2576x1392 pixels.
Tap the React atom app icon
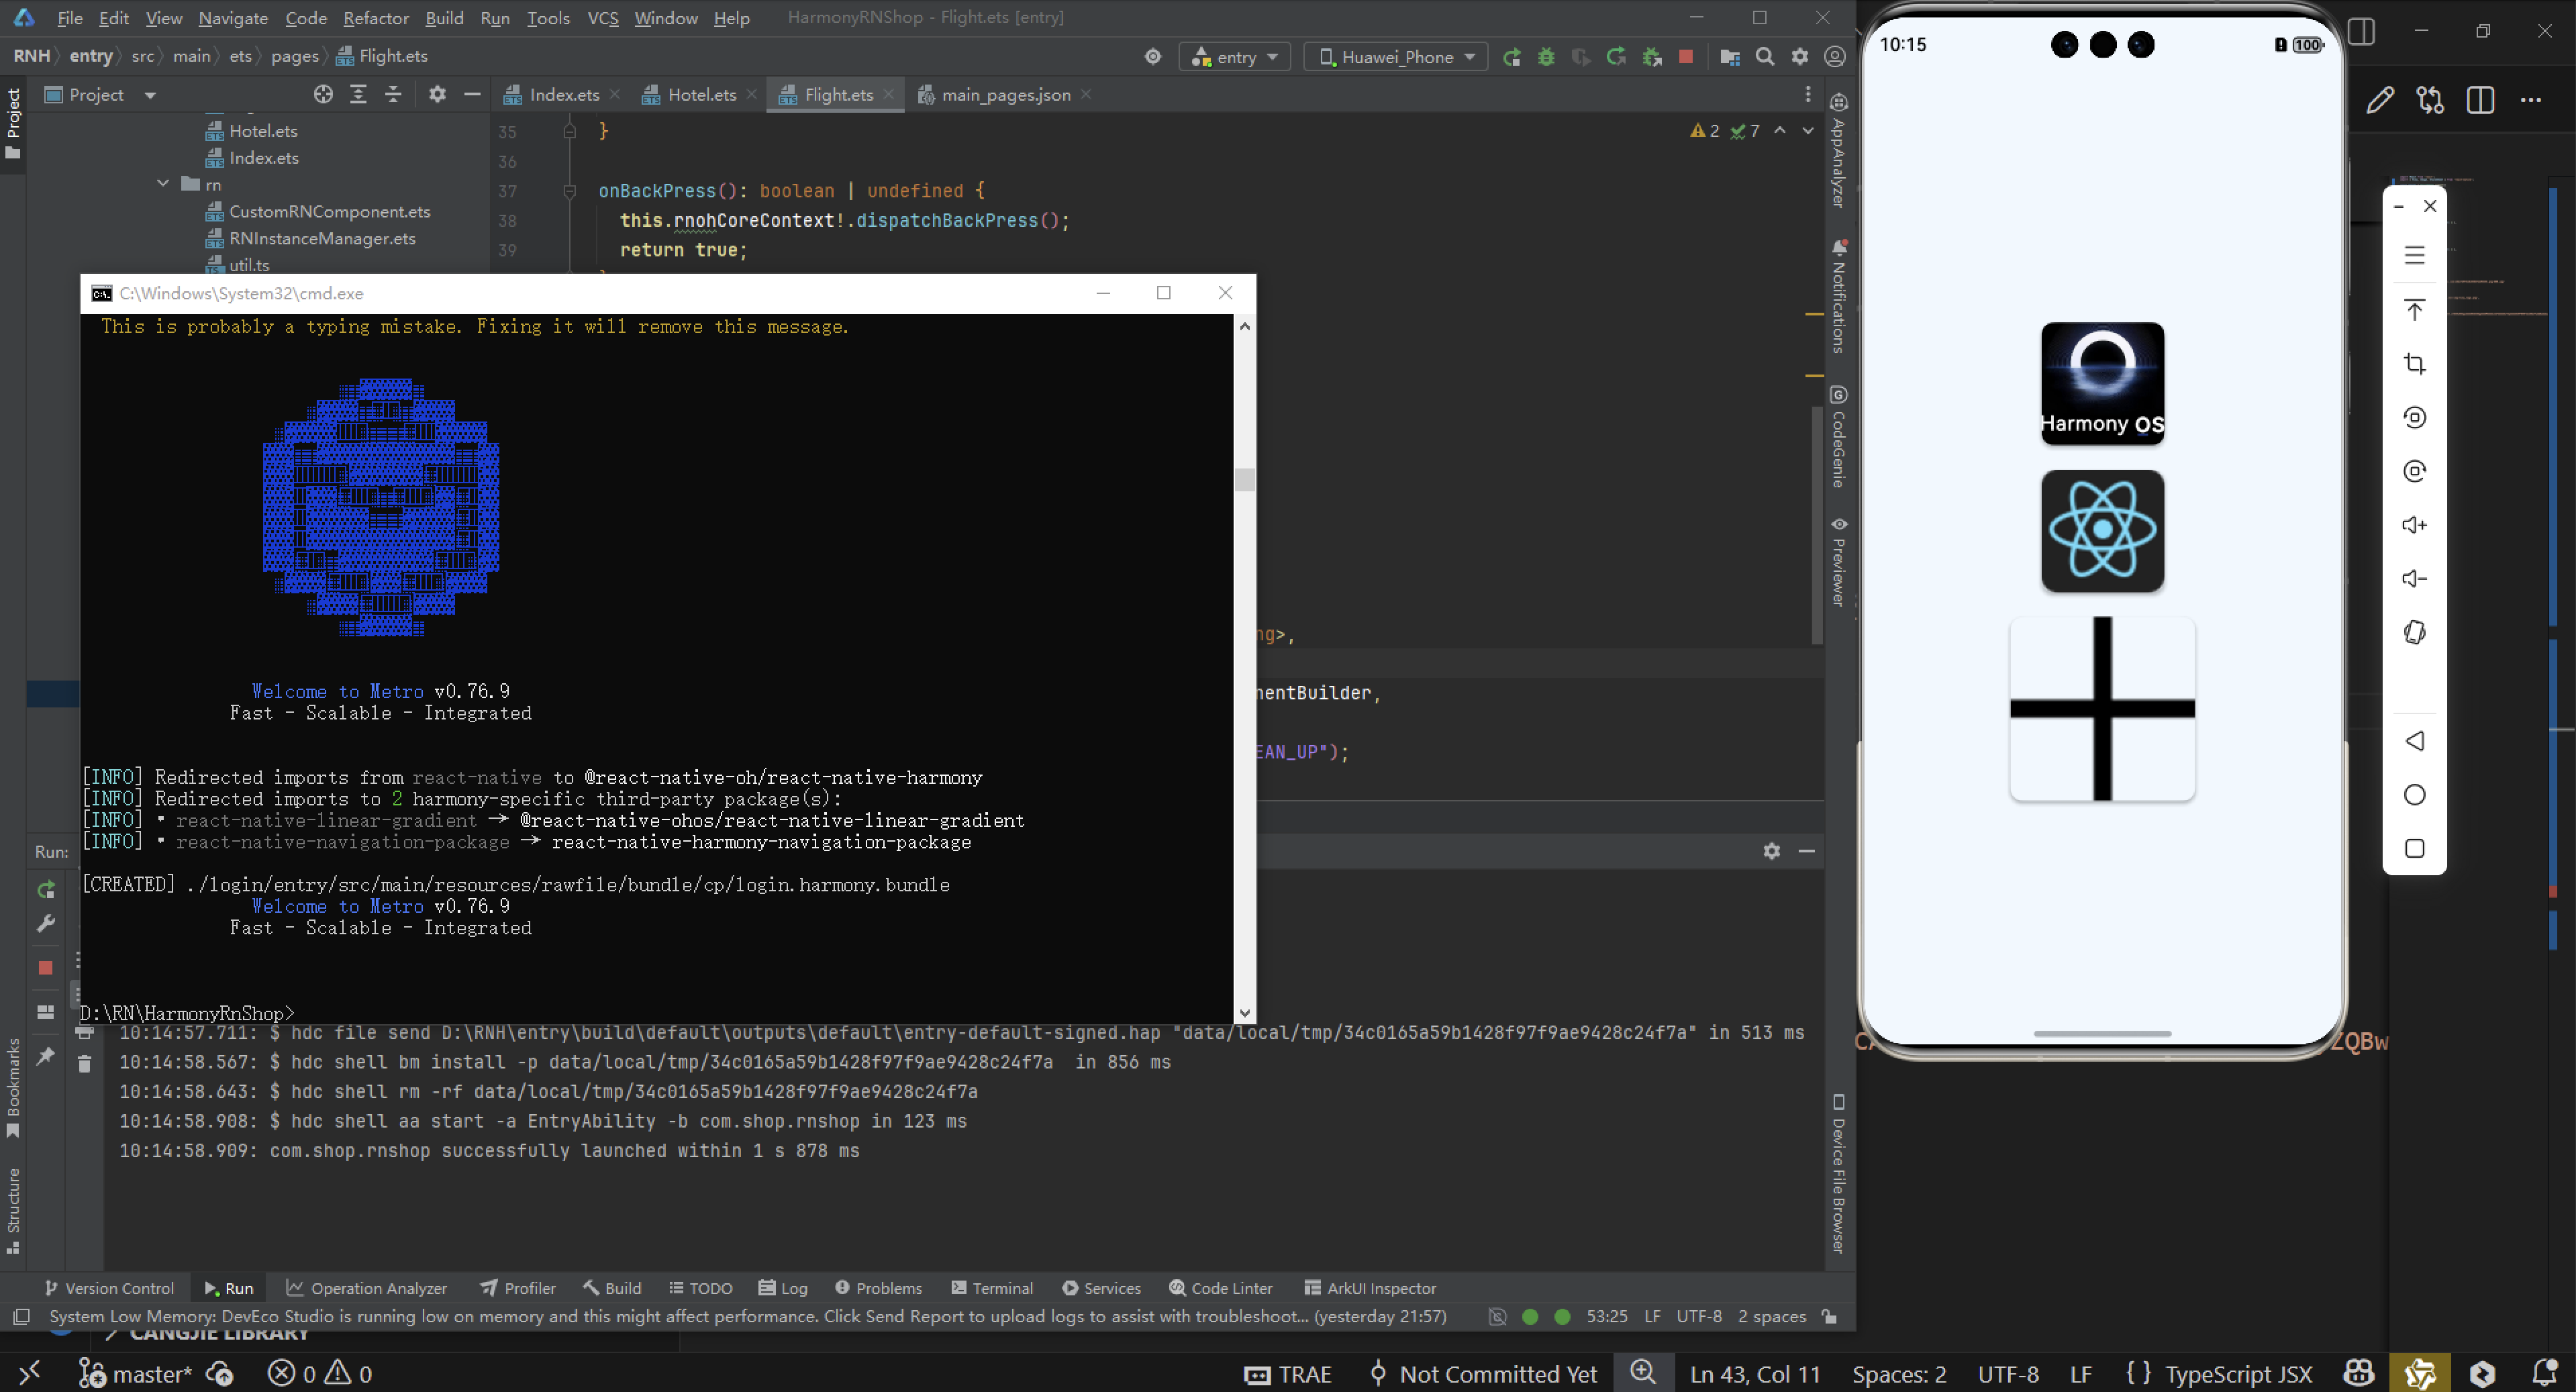pyautogui.click(x=2102, y=531)
